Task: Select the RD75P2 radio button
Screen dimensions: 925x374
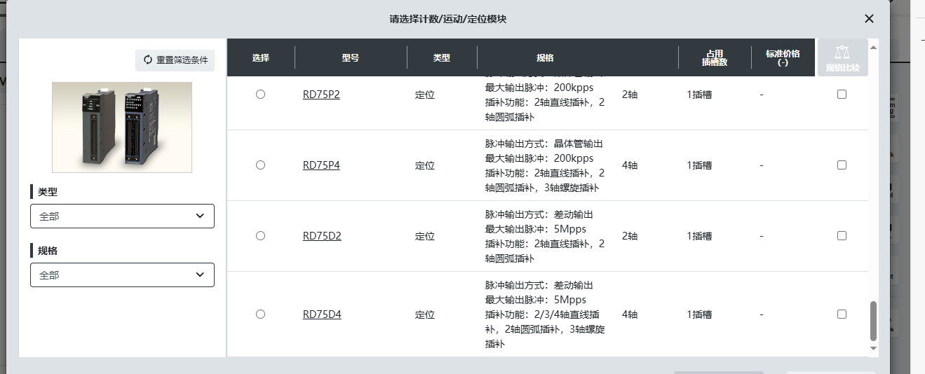Action: (261, 95)
